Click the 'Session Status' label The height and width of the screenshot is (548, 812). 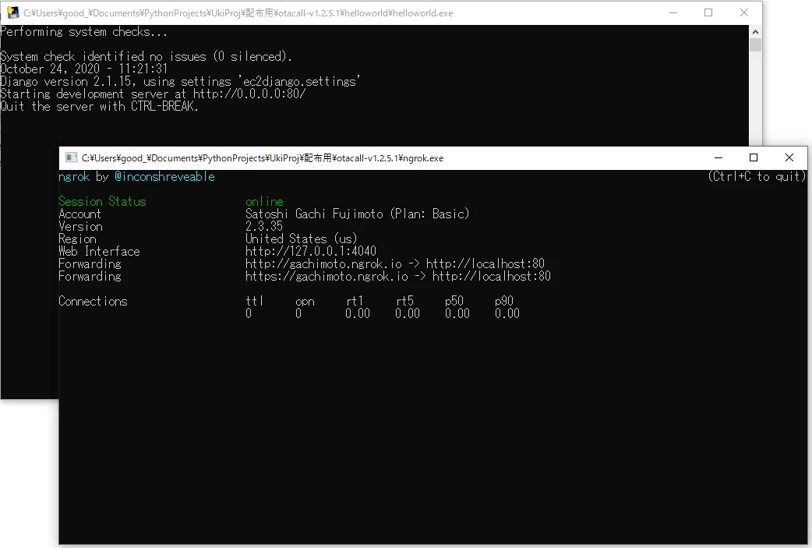click(x=103, y=201)
